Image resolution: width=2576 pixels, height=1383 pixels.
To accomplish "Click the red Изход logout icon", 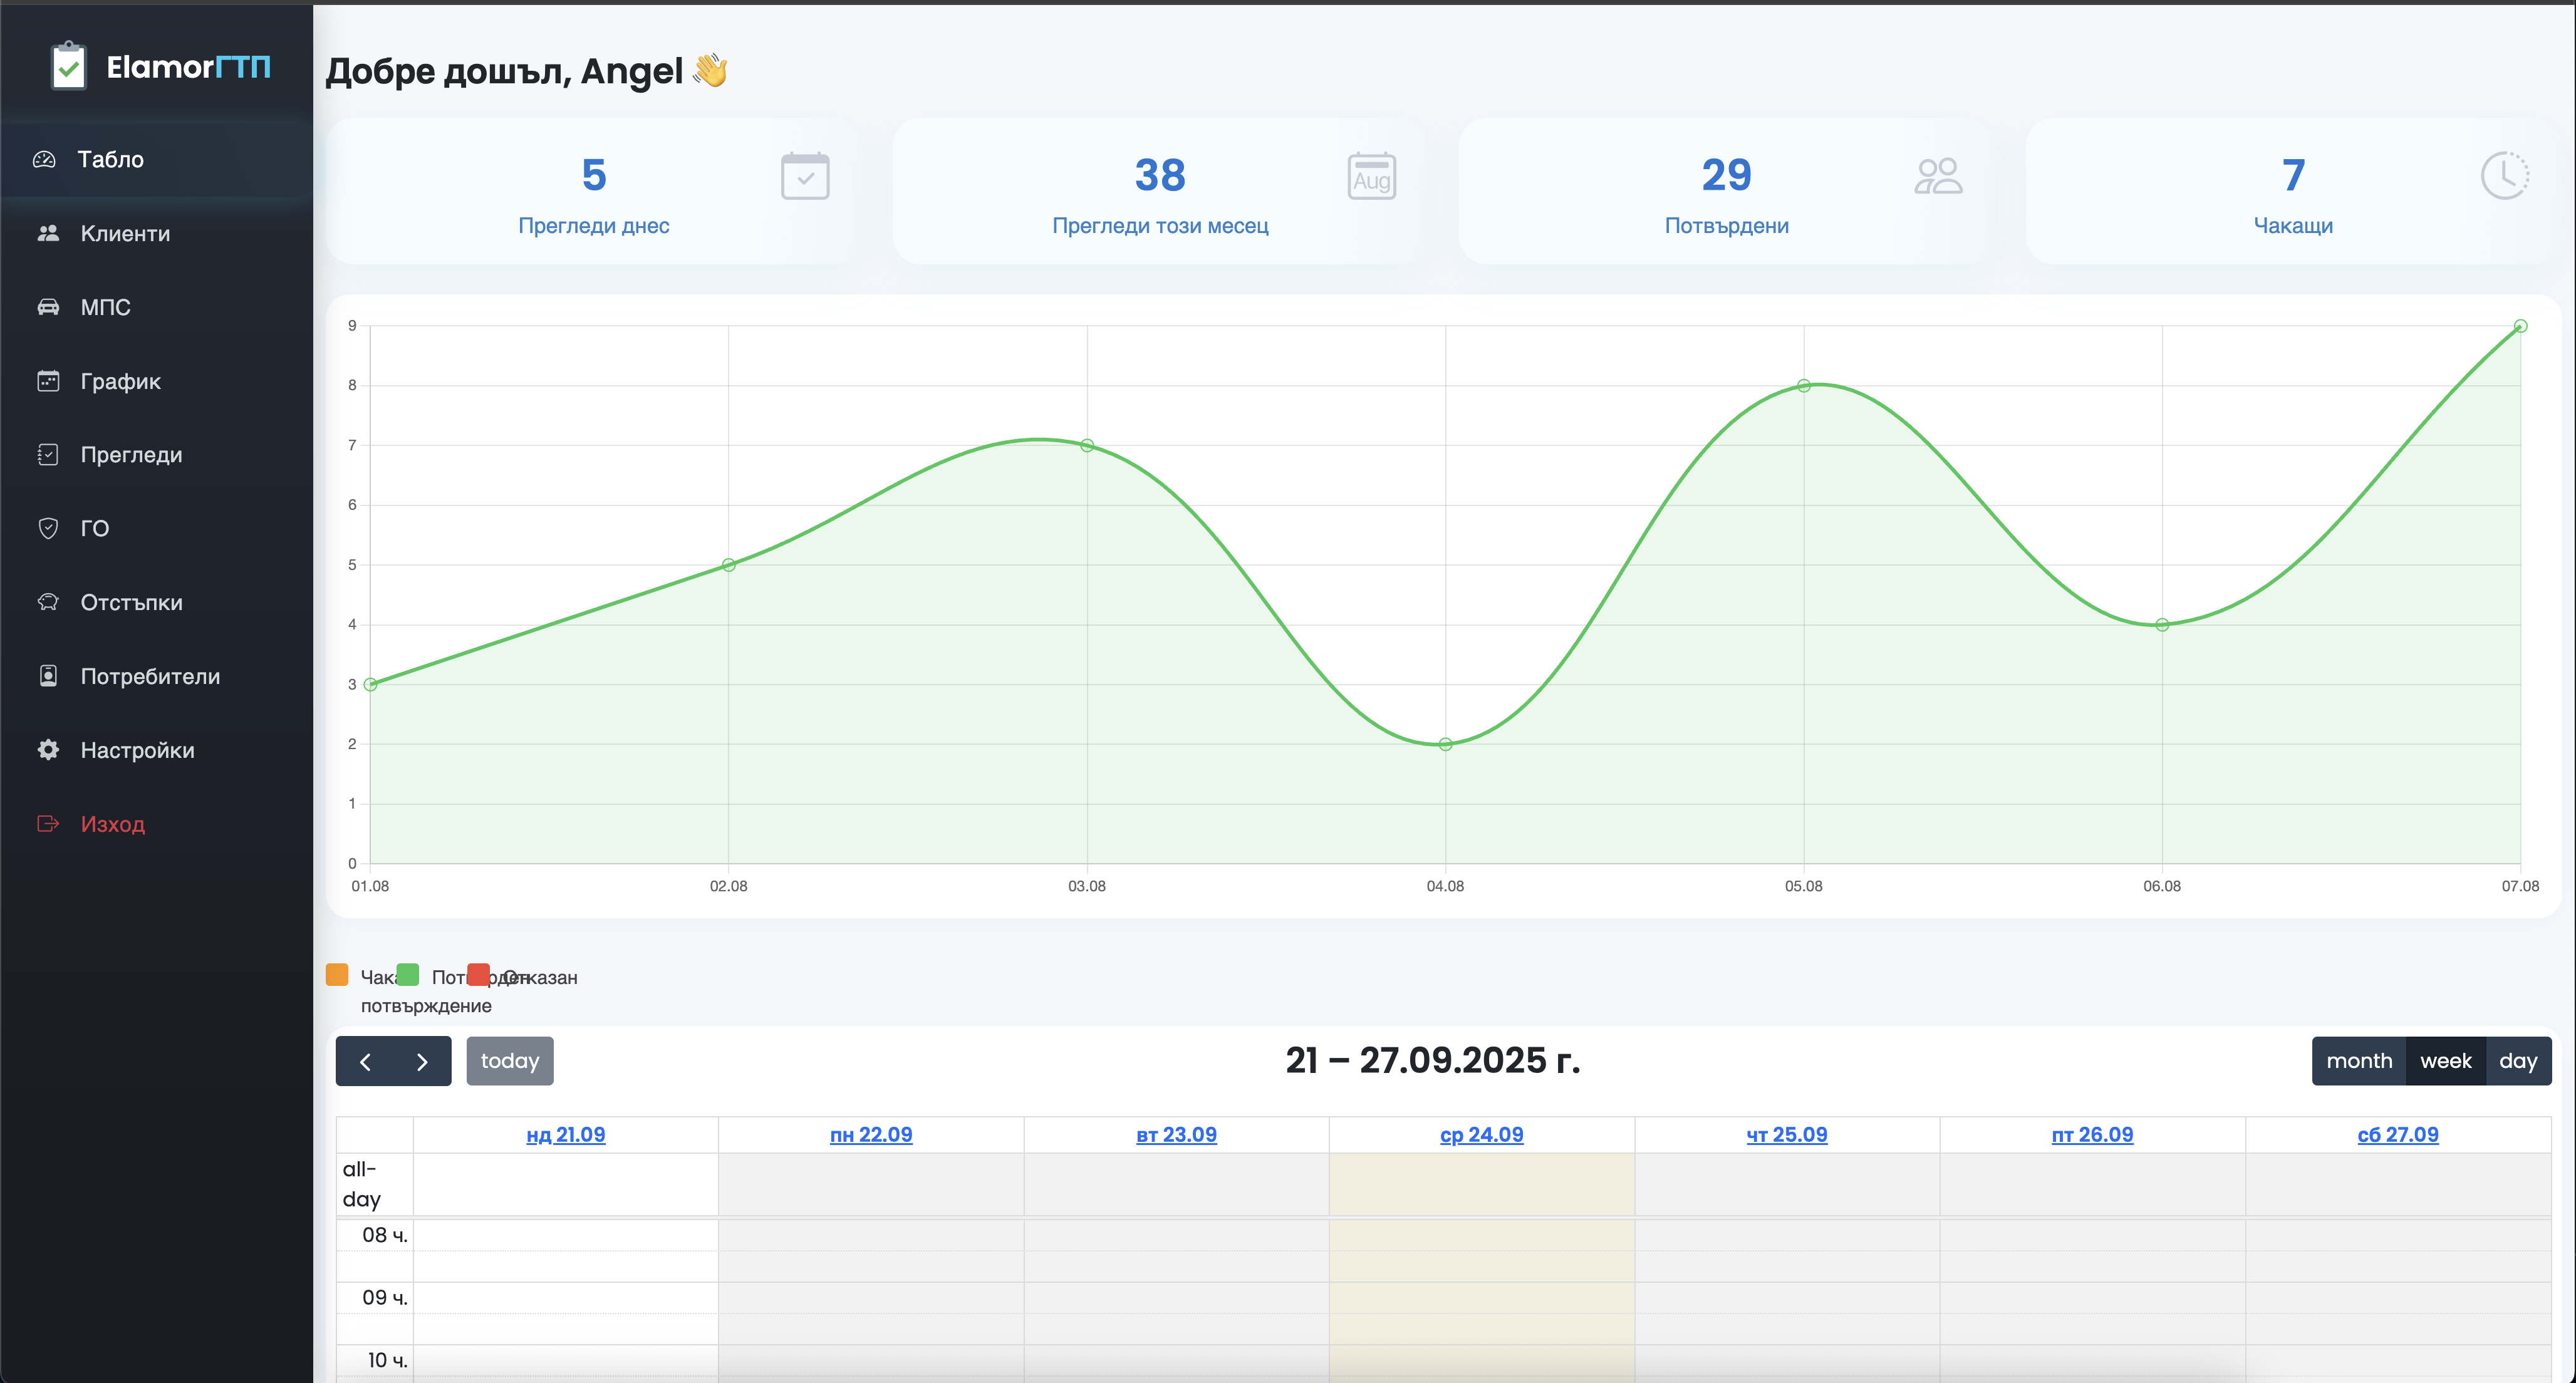I will tap(48, 824).
